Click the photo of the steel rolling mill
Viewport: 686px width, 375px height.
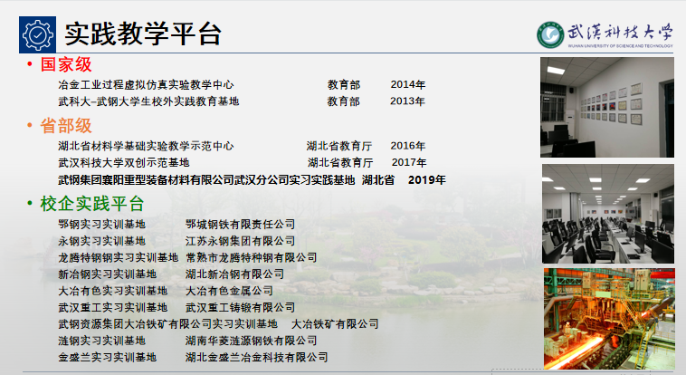click(x=609, y=319)
